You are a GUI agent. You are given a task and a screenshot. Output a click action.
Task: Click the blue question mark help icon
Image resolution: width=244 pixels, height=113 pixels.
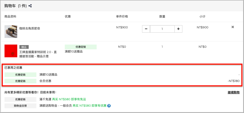click(x=109, y=106)
